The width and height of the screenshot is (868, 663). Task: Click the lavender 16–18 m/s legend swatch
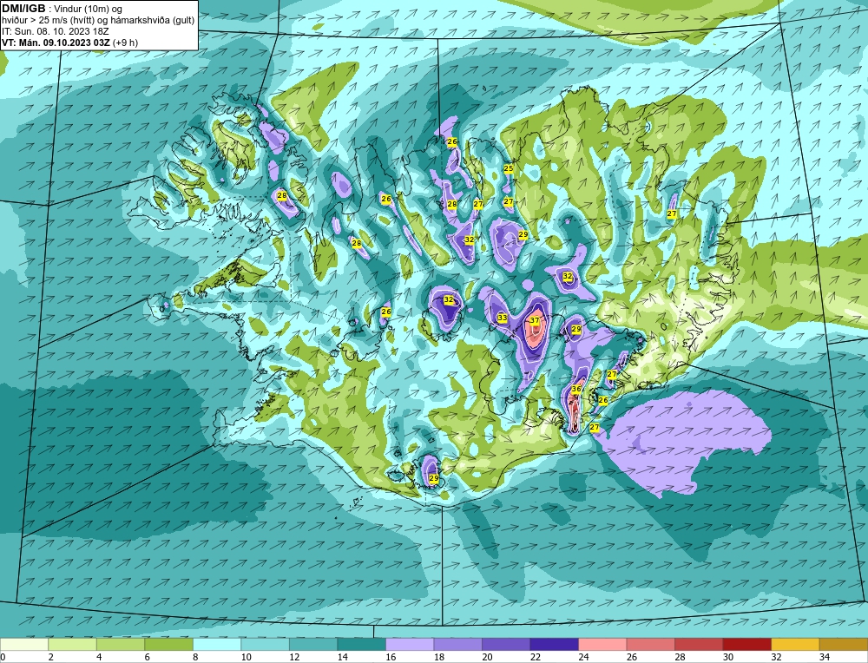coord(410,645)
